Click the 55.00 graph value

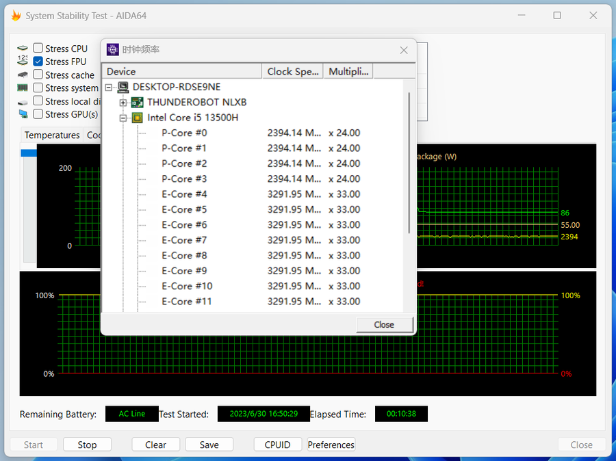570,225
